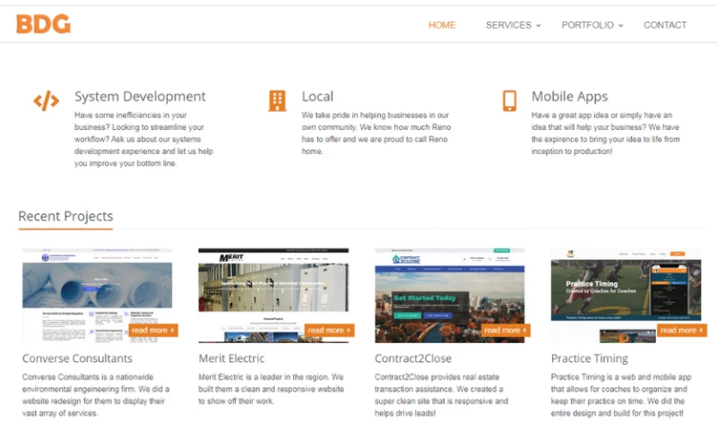Expand the SERVICES dropdown menu
This screenshot has width=717, height=430.
coord(513,25)
